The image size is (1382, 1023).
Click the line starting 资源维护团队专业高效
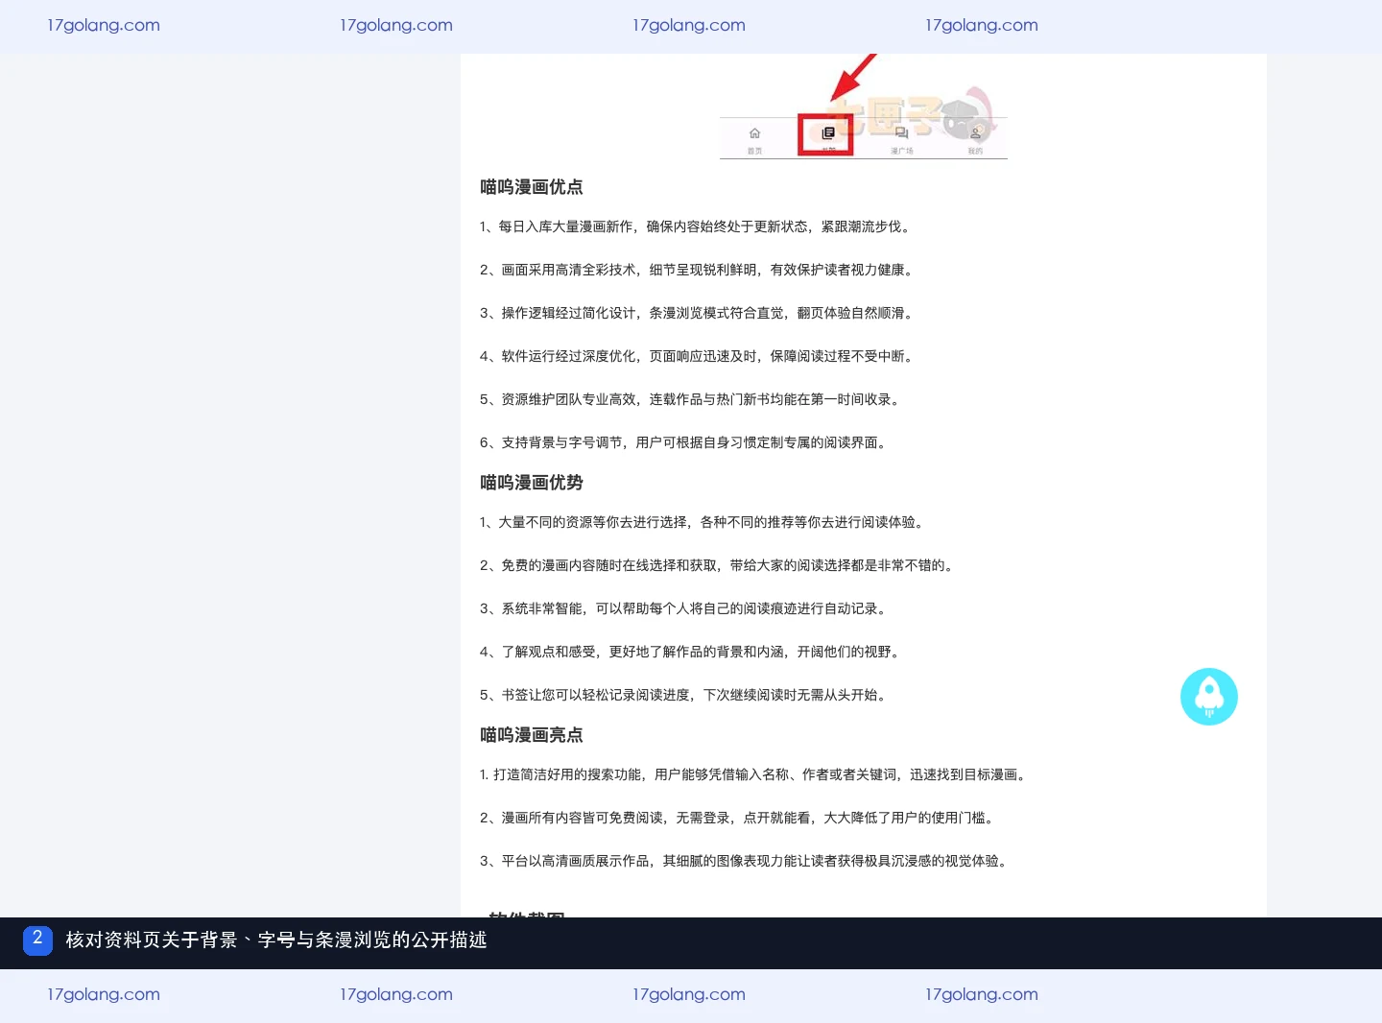(x=692, y=399)
